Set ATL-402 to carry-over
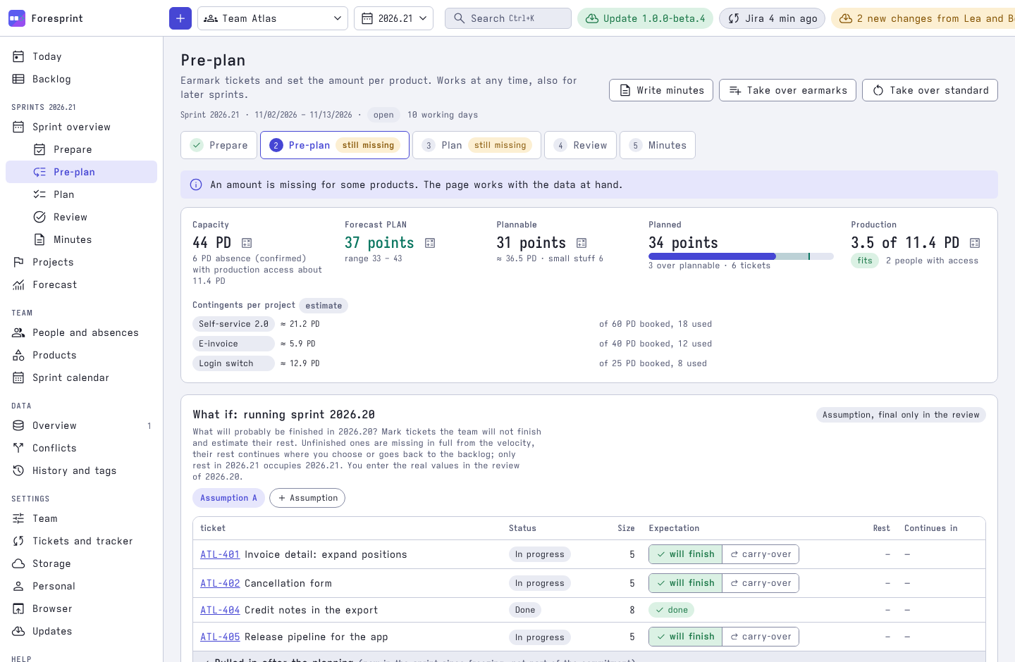Viewport: 1015px width, 662px height. tap(761, 583)
